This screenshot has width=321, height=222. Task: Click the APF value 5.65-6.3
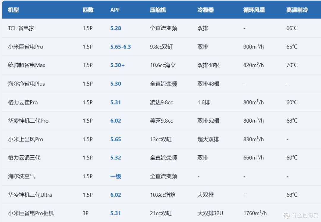click(x=121, y=47)
